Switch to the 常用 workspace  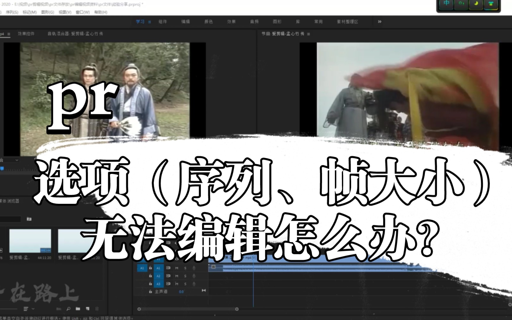tap(319, 22)
